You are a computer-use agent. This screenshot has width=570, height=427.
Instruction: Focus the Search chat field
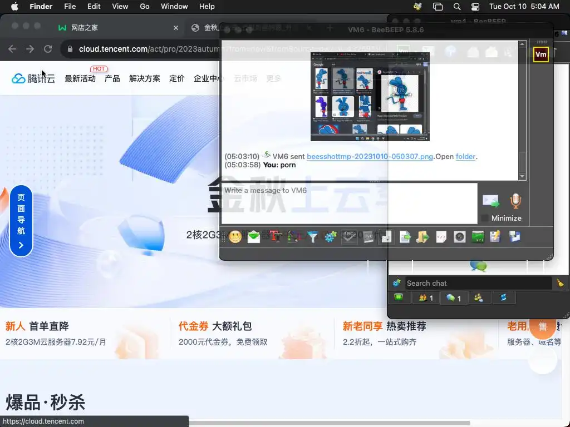pos(478,283)
